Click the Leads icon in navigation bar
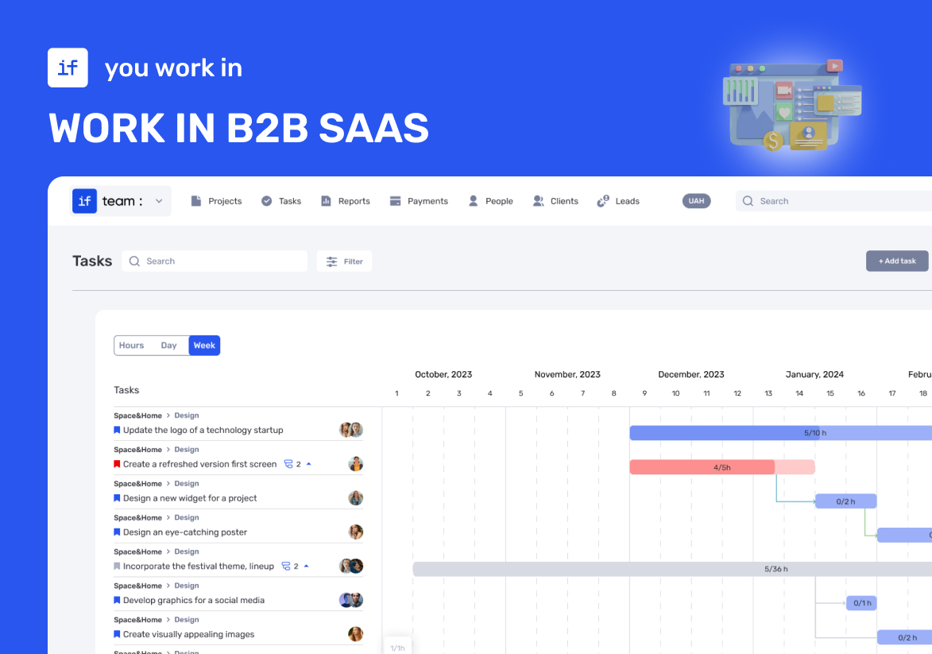Viewport: 932px width, 654px height. point(603,201)
